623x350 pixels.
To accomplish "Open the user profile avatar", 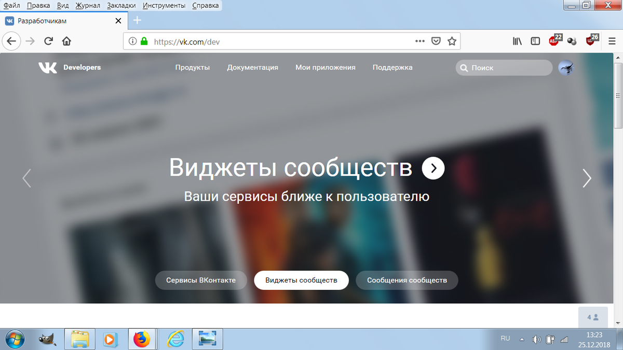I will [x=566, y=68].
